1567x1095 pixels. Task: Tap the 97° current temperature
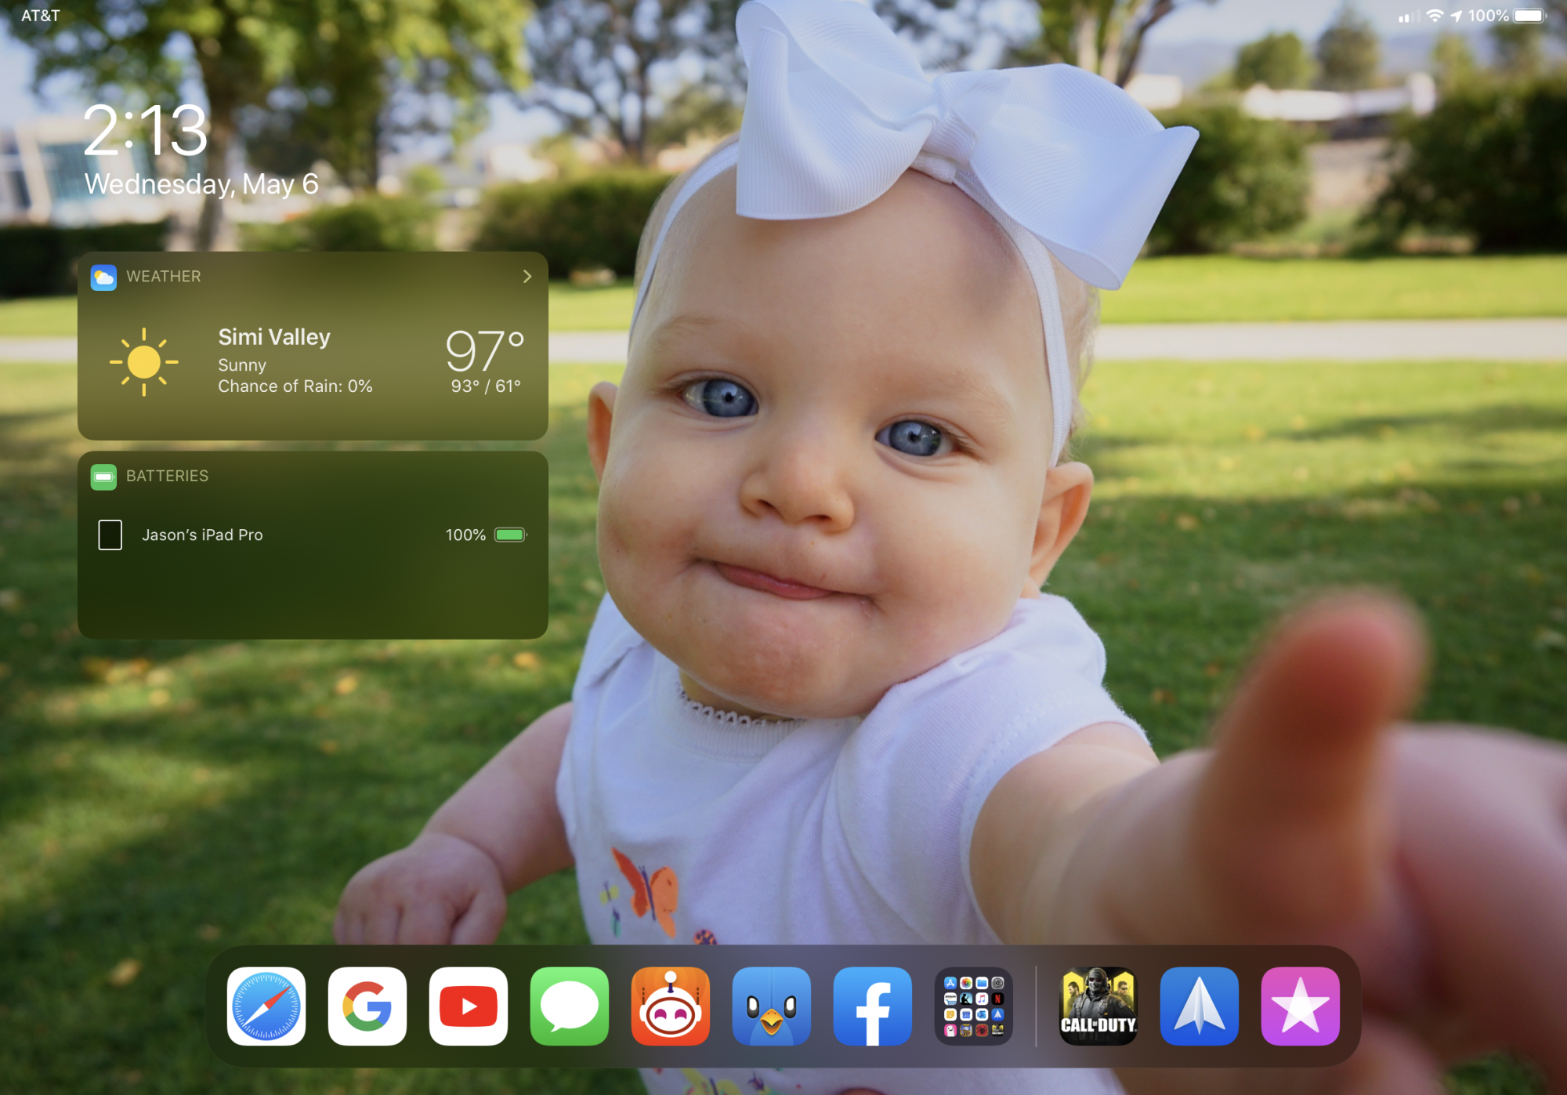[x=485, y=350]
